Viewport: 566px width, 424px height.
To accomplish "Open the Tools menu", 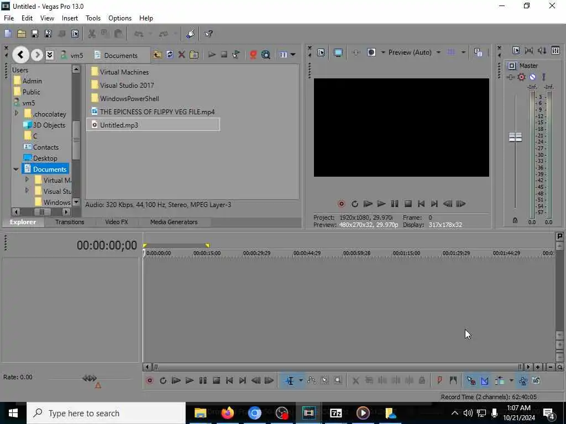I will point(93,18).
